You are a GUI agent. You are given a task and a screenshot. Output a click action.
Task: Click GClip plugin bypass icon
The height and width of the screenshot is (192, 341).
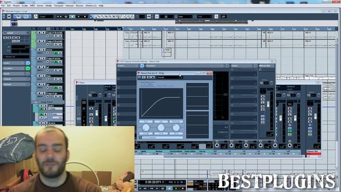point(140,77)
